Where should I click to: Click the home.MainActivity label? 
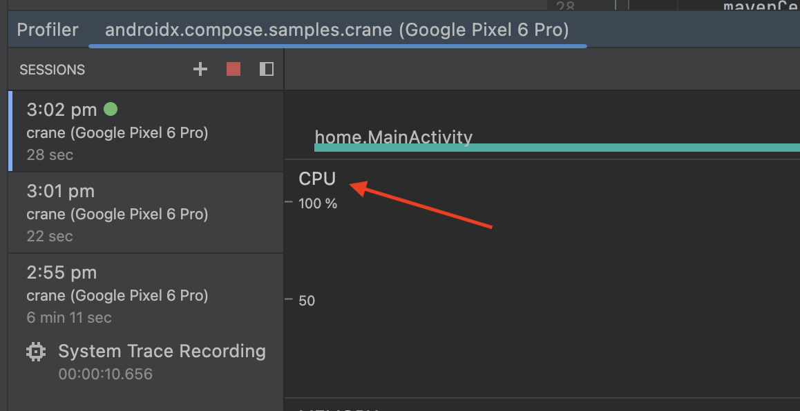(394, 137)
